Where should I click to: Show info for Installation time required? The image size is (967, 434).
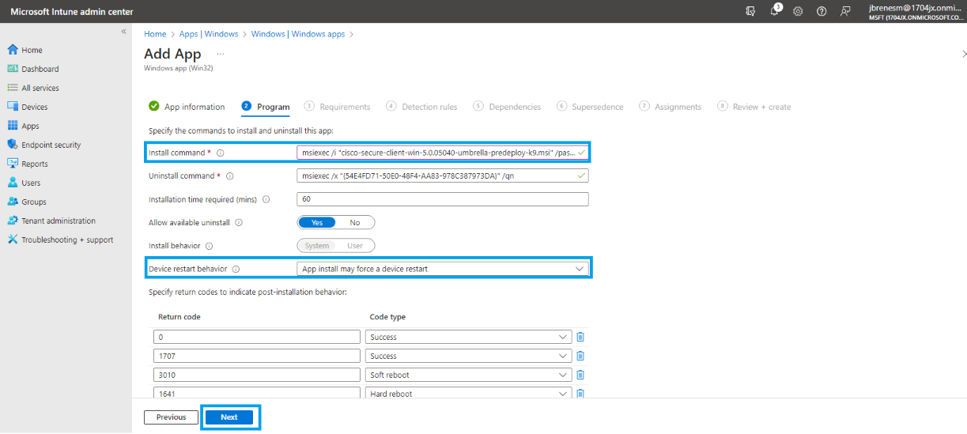pyautogui.click(x=266, y=199)
